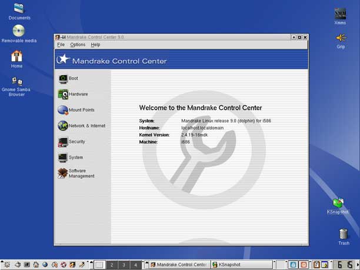This screenshot has height=270, width=360.
Task: Select the Security section icon
Action: [x=63, y=142]
